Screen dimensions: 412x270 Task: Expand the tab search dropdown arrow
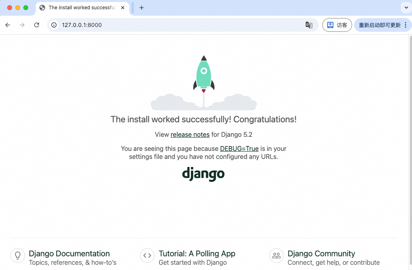tap(406, 8)
